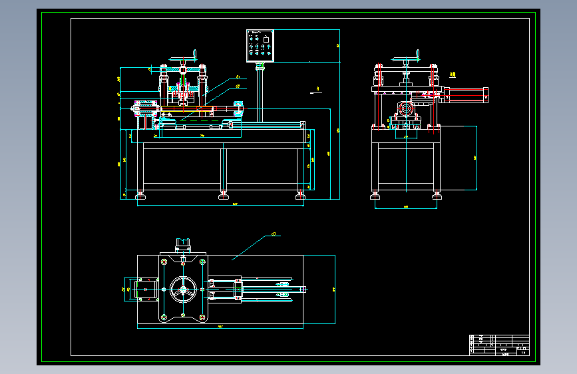Select the top-left corner bolt of the top view plate
Viewport: 577px width, 374px height.
[164, 262]
